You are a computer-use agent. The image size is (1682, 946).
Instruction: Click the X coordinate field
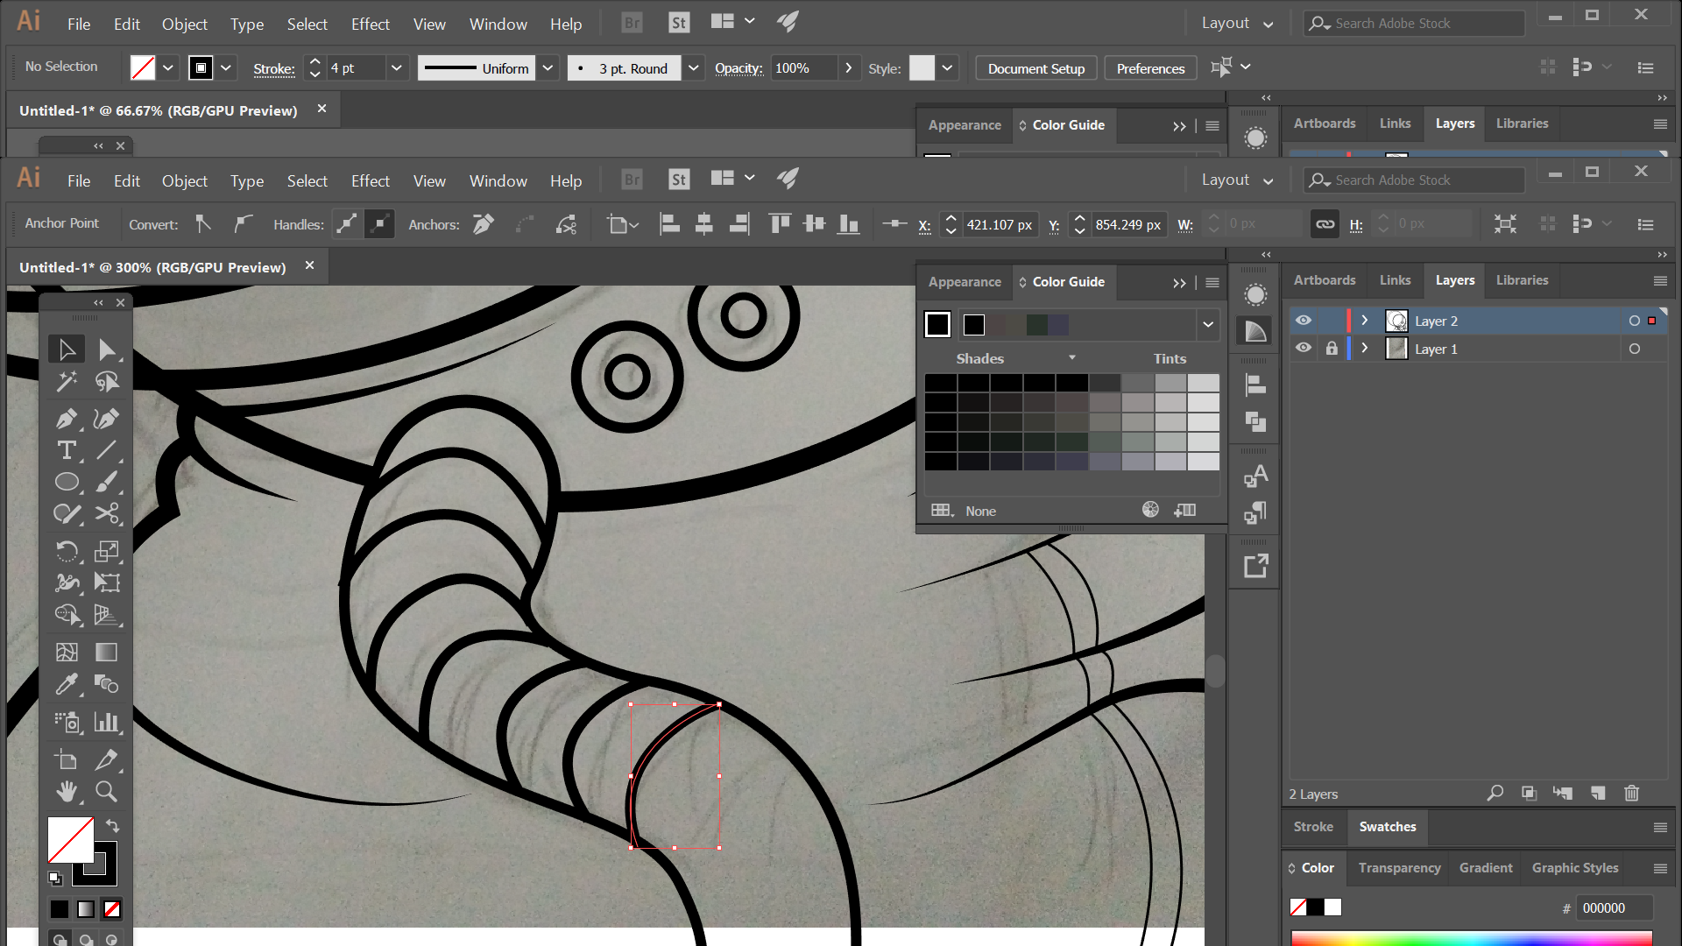click(999, 225)
